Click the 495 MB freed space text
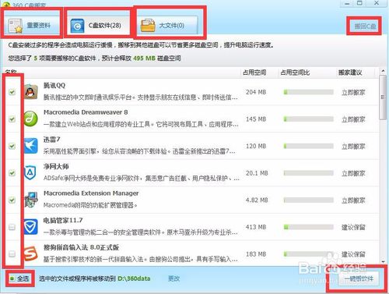 [x=144, y=58]
